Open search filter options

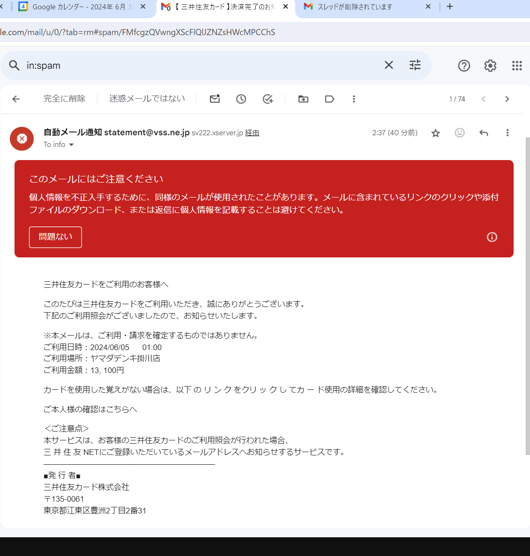[x=415, y=65]
